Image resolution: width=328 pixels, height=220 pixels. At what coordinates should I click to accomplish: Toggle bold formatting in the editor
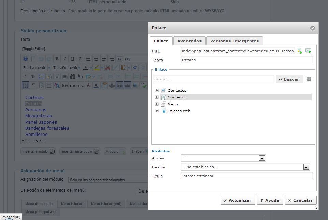tap(57, 59)
